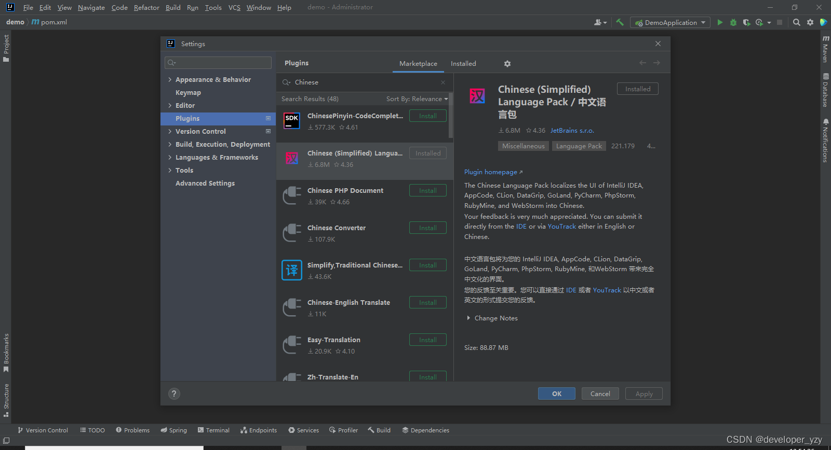Start debugging with the bug icon
Screen dimensions: 831x450
(x=733, y=22)
